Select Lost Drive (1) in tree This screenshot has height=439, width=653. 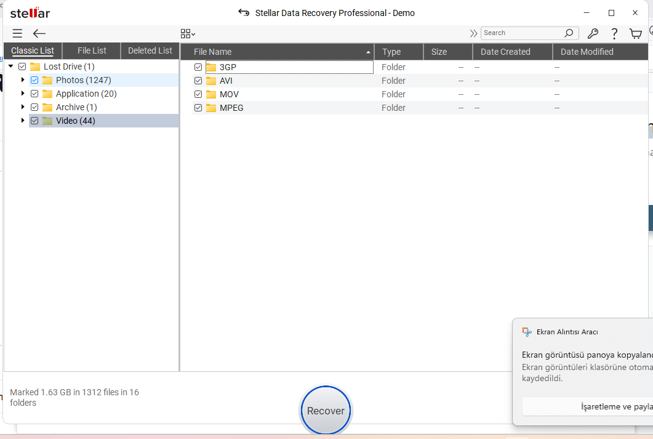coord(69,66)
